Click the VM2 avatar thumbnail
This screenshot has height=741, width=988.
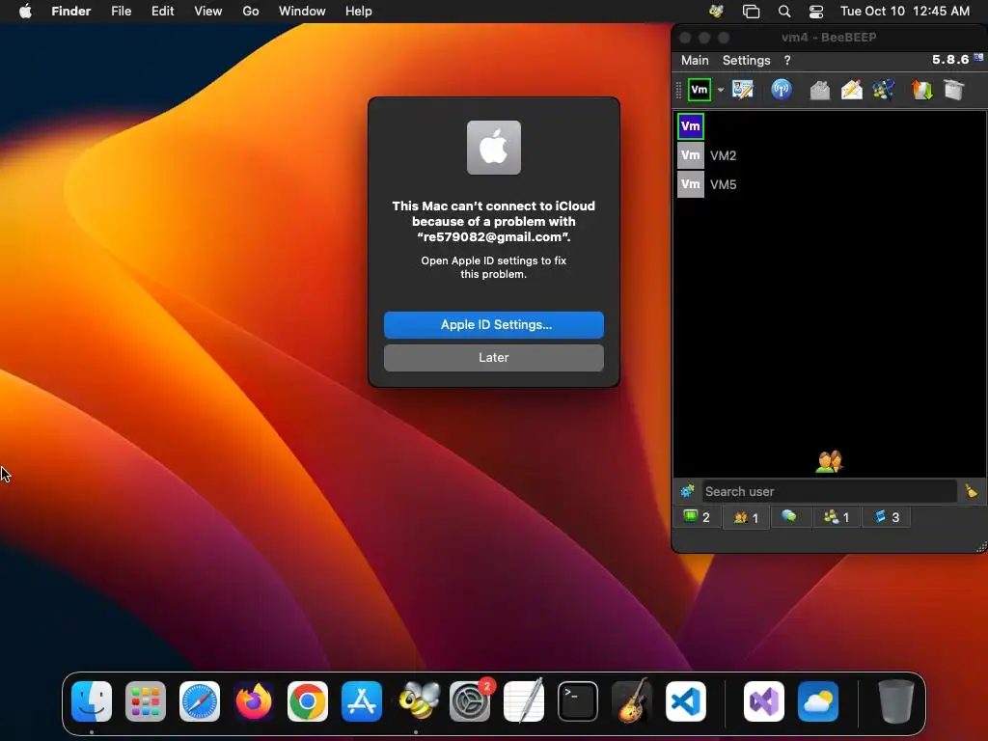691,155
